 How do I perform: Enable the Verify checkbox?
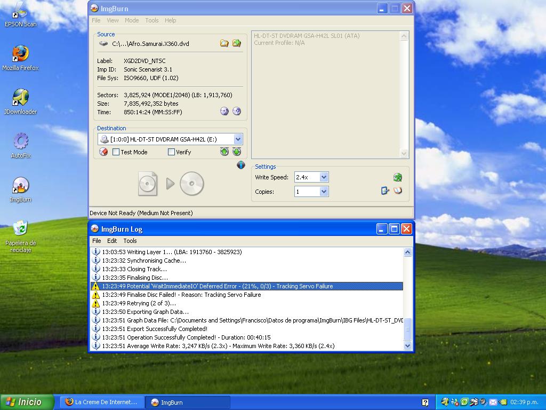[x=171, y=152]
